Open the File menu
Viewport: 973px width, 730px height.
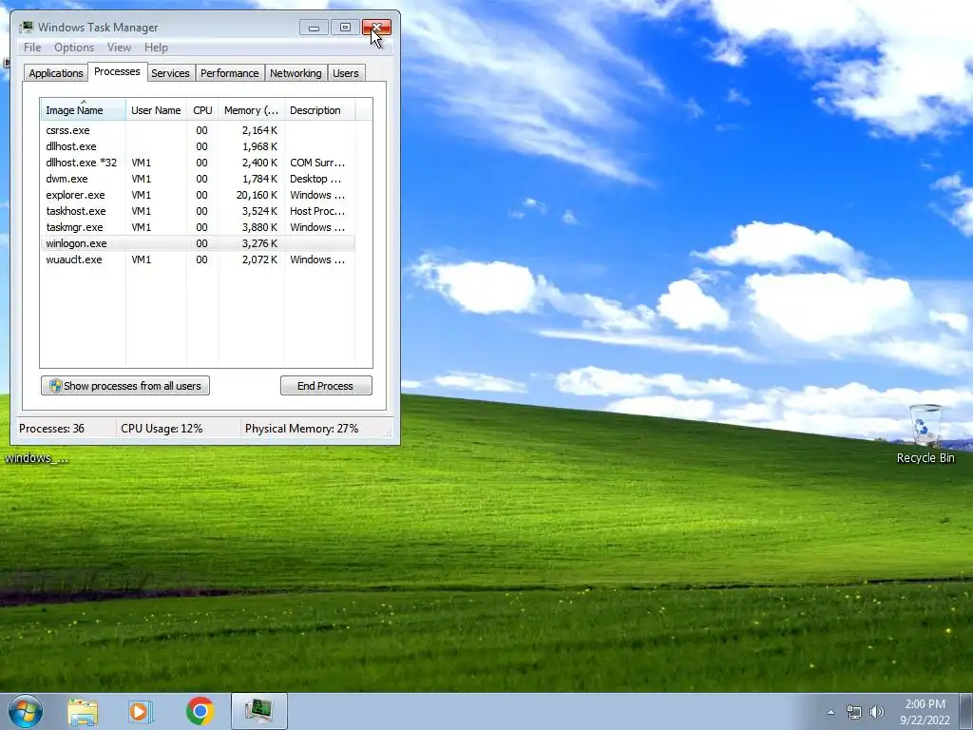coord(32,48)
